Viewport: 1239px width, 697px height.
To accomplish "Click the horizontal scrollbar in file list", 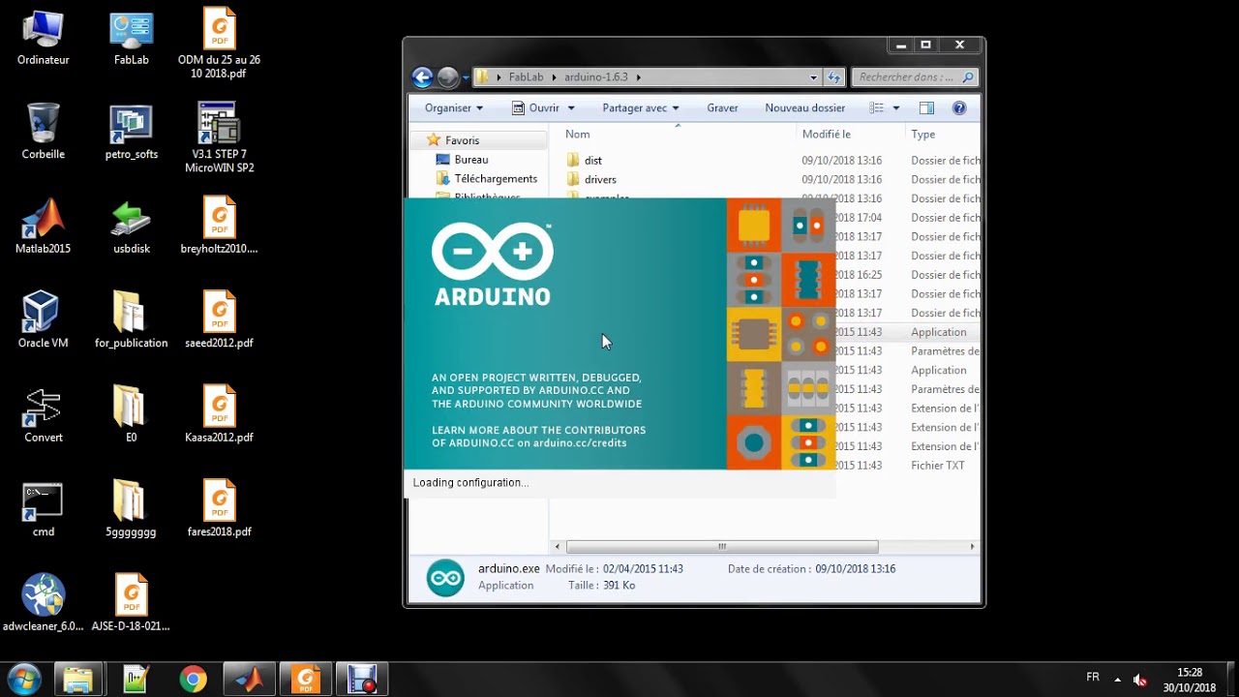I will (x=722, y=547).
